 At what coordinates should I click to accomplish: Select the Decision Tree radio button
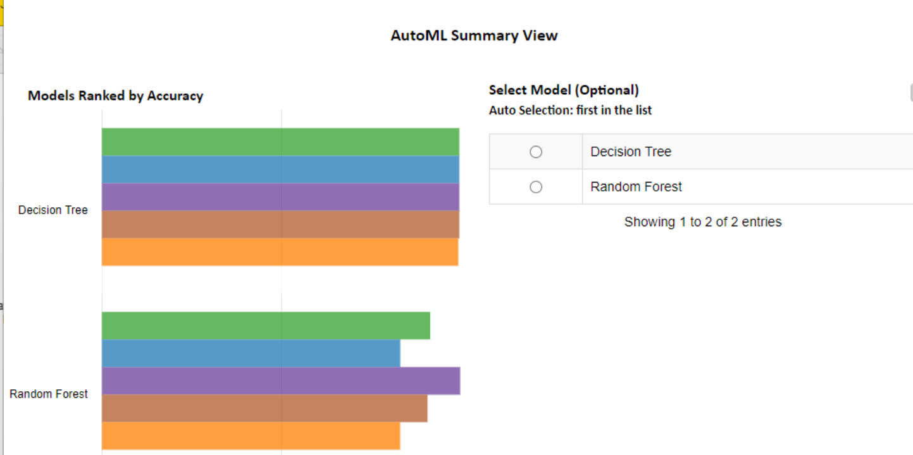point(536,152)
